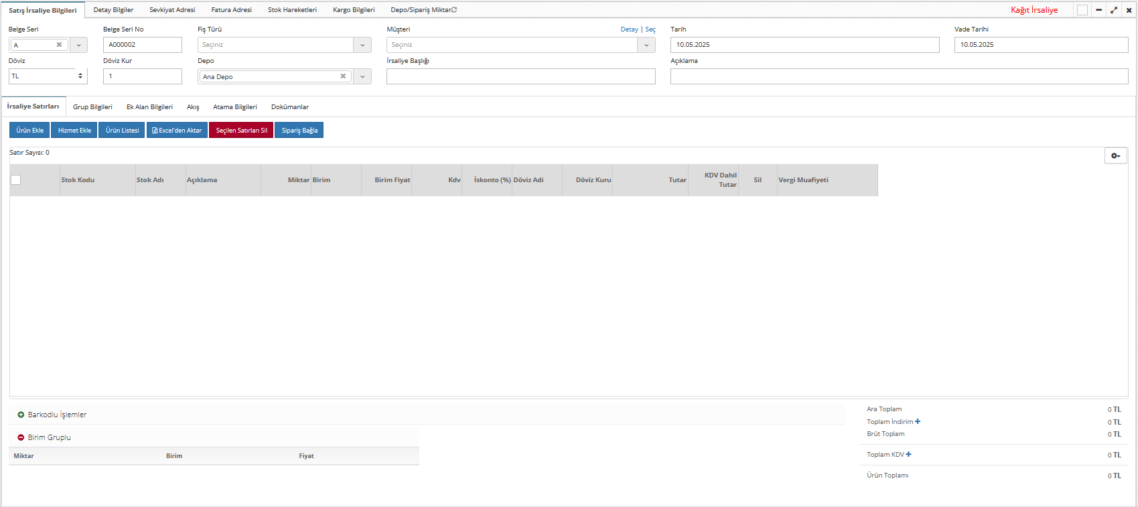Screen dimensions: 1138x507
Task: Click the plus icon beside Toplam KDV
Action: tap(908, 455)
